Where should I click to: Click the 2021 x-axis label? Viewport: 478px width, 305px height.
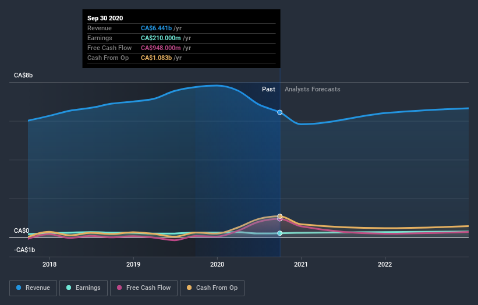301,264
